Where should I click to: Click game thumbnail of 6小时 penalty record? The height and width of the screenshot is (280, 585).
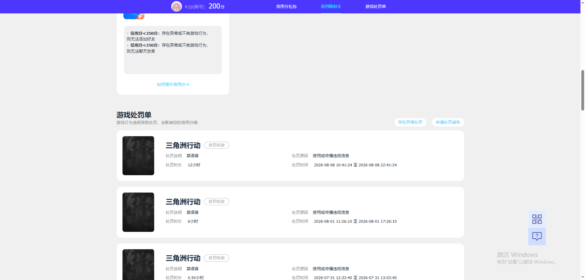click(x=138, y=212)
